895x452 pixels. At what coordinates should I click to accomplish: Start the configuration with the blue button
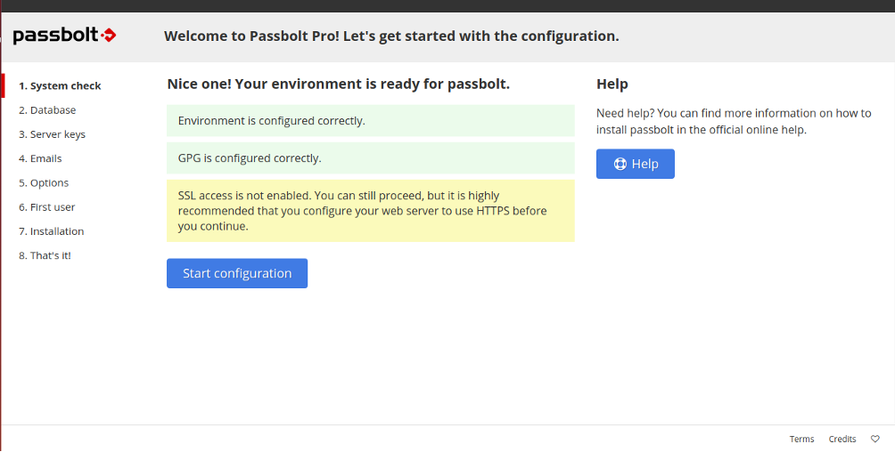click(x=237, y=273)
